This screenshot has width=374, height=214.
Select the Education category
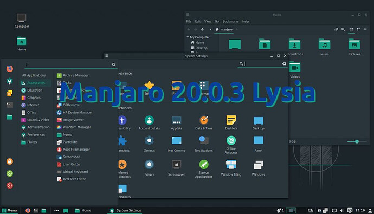pos(32,90)
